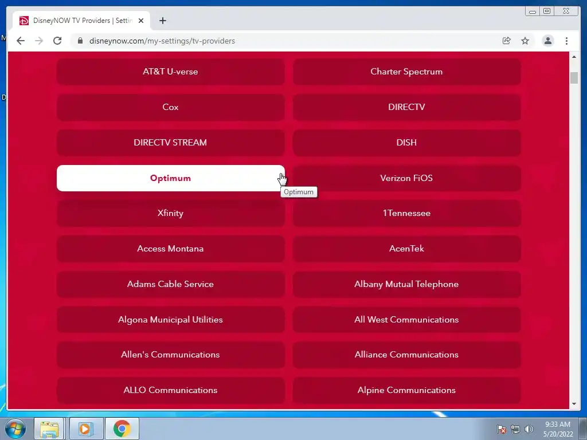
Task: View site security lock info
Action: click(x=80, y=41)
